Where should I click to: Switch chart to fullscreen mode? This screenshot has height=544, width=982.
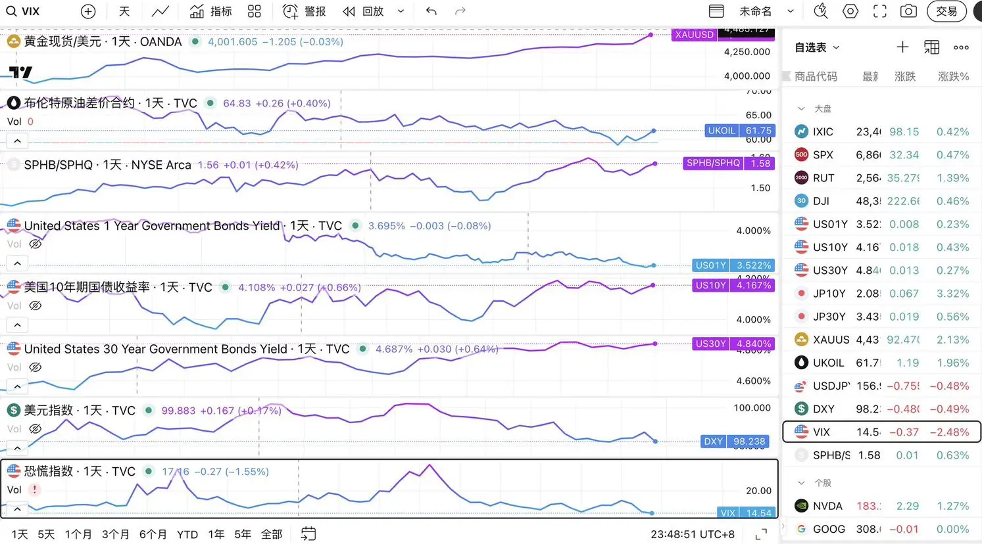(x=880, y=11)
